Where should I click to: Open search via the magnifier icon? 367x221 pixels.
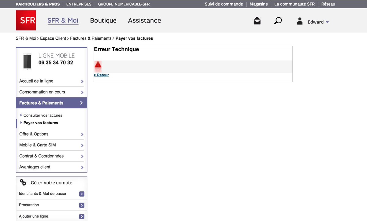coord(278,21)
